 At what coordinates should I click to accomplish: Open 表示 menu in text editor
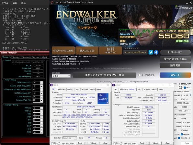click(x=23, y=3)
